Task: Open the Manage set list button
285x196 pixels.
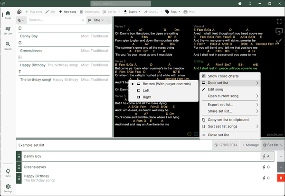Action: 250,145
